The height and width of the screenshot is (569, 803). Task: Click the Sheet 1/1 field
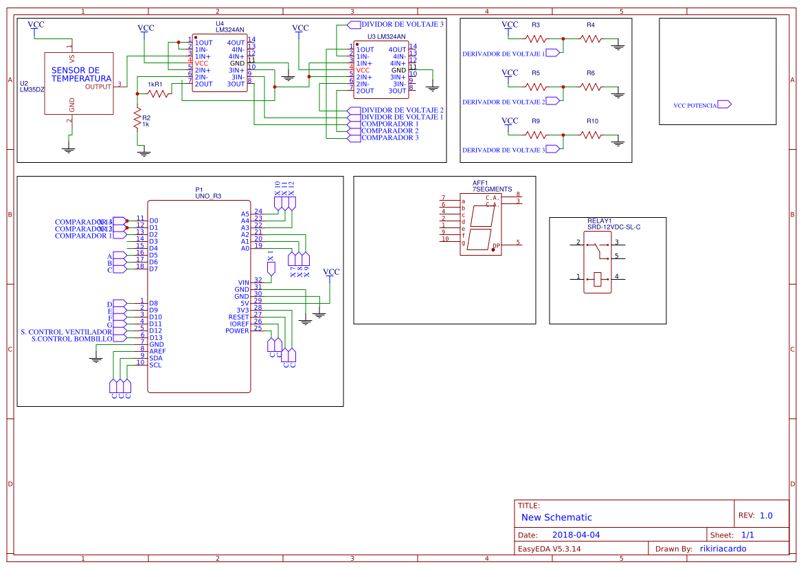coord(748,534)
